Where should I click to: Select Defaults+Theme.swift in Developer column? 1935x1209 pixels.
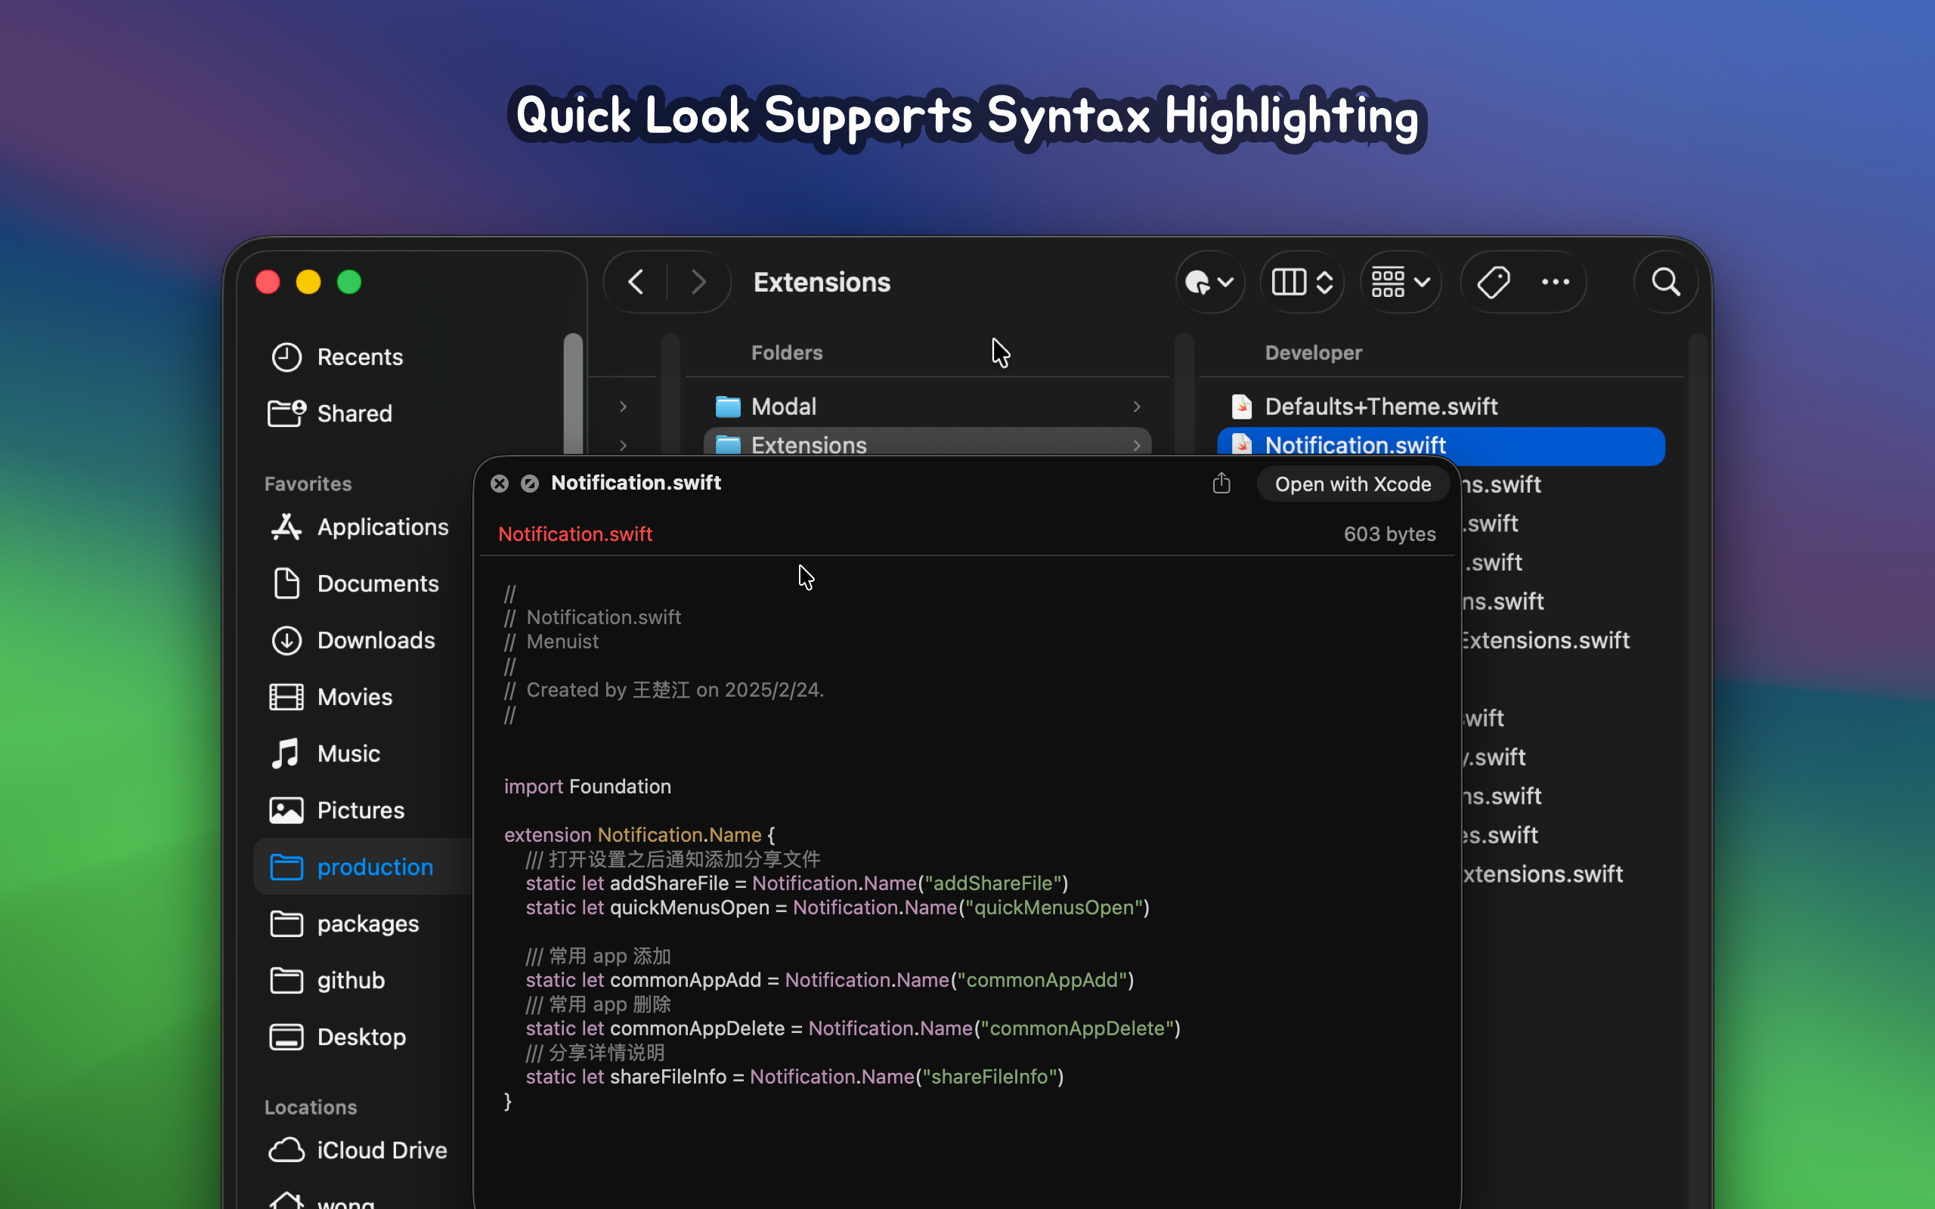pos(1381,407)
